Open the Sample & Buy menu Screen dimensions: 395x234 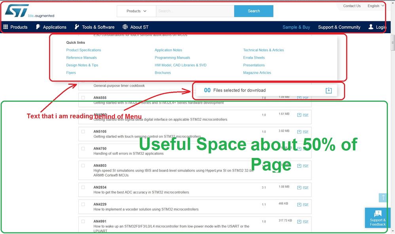coord(296,27)
